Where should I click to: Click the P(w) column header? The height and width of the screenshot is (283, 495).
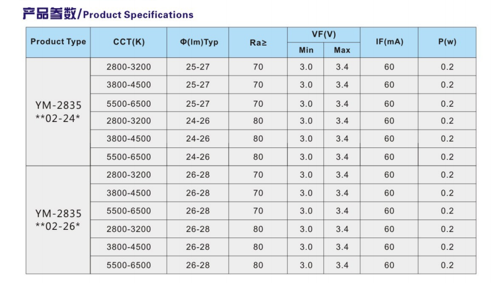point(447,42)
